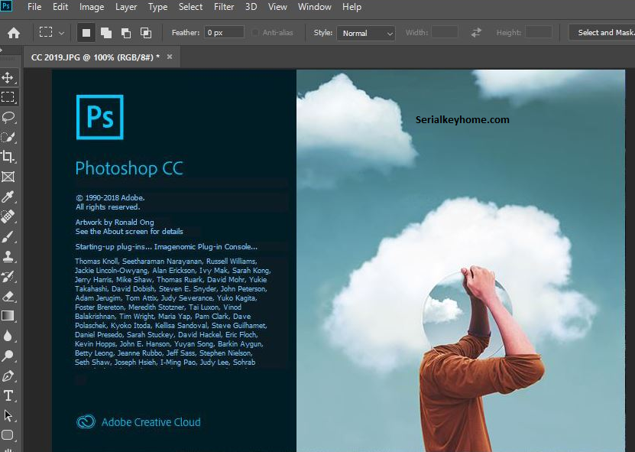Select the Frame tool
The height and width of the screenshot is (452, 635).
click(x=8, y=177)
